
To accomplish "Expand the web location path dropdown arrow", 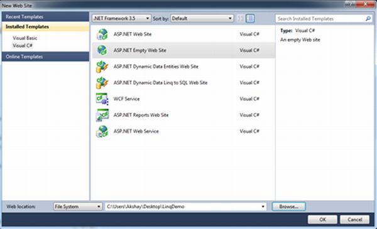I will tap(263, 206).
